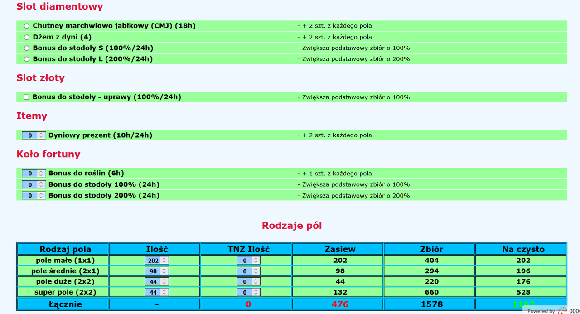Click the Rodzaje pól heading

292,226
